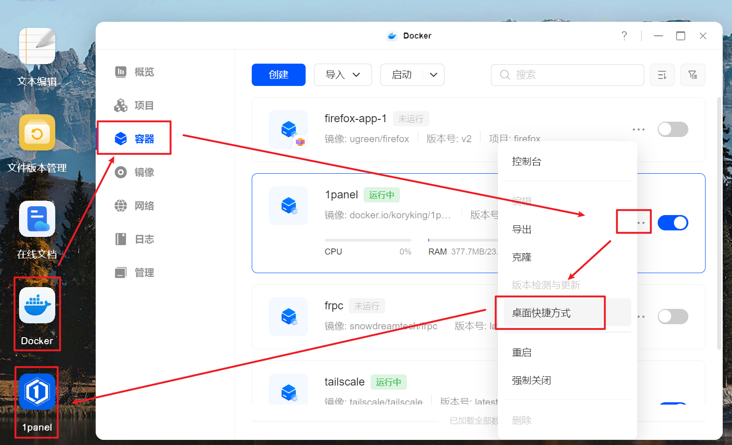Open more options for firefox-app-1 container
The width and height of the screenshot is (732, 445).
point(638,130)
